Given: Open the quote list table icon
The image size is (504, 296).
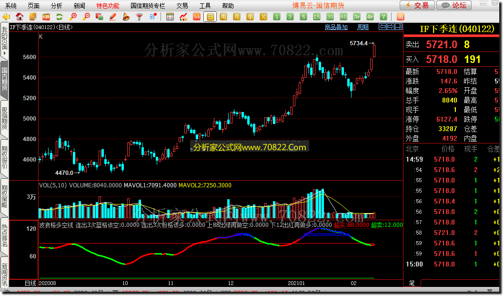Looking at the screenshot, I should tap(170, 17).
